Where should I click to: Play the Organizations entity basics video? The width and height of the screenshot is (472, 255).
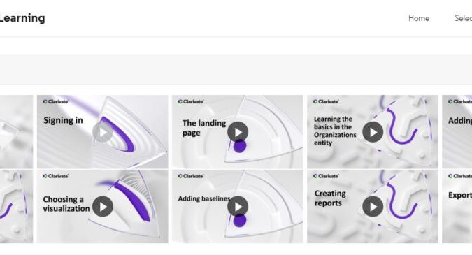click(x=373, y=132)
